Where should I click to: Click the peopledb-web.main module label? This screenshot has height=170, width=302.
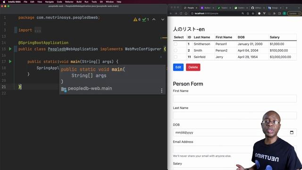pos(90,88)
